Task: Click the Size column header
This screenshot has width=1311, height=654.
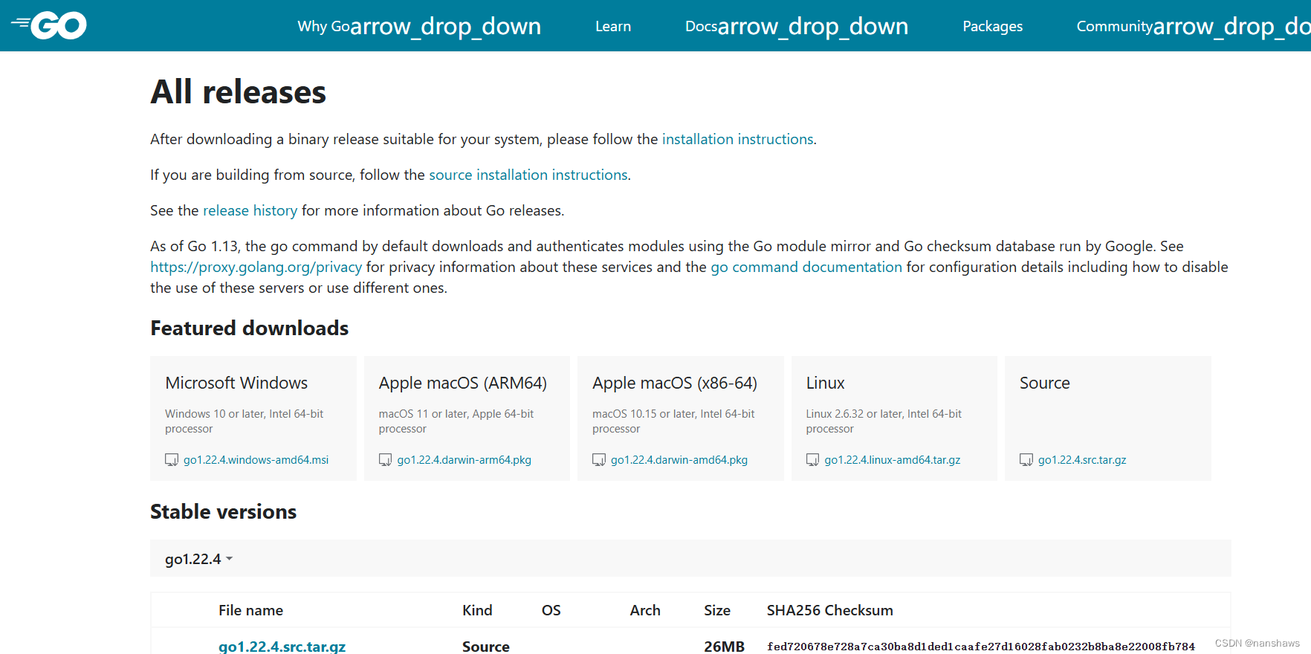Action: click(x=717, y=610)
